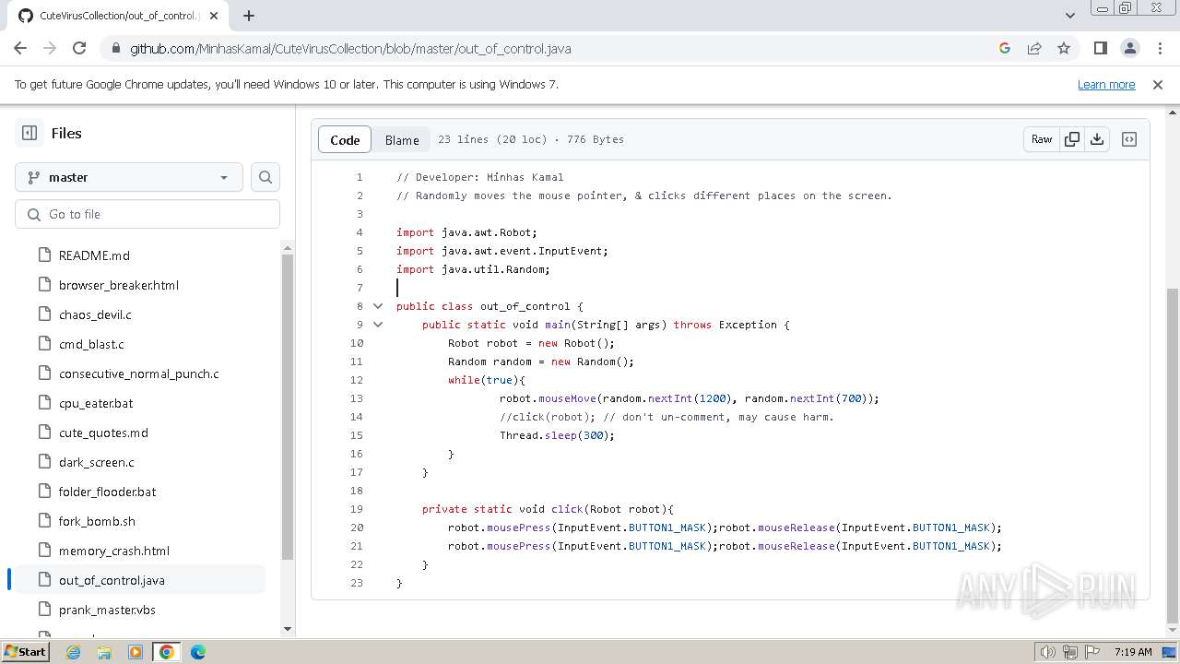The height and width of the screenshot is (664, 1180).
Task: View site information lock icon
Action: [x=115, y=49]
